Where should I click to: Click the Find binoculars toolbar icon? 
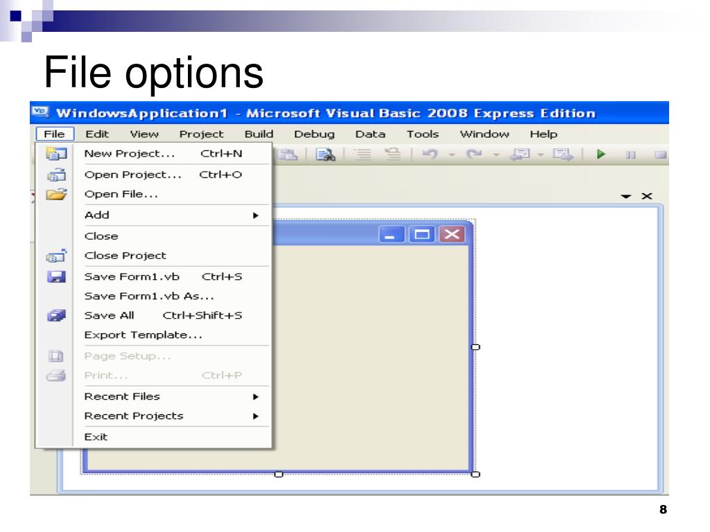click(x=326, y=154)
